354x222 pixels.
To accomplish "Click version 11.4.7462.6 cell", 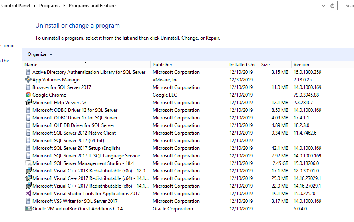I will pyautogui.click(x=305, y=133).
